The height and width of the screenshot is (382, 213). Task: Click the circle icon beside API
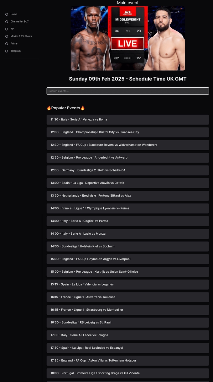tap(7, 29)
